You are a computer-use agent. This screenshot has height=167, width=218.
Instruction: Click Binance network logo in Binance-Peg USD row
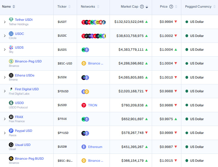click(x=84, y=63)
